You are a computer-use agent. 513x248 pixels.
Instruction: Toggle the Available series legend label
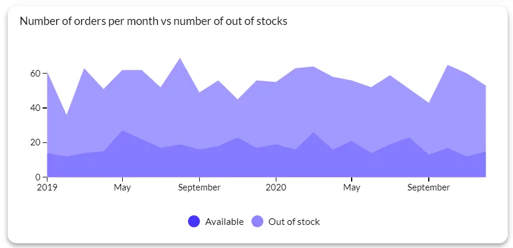224,221
